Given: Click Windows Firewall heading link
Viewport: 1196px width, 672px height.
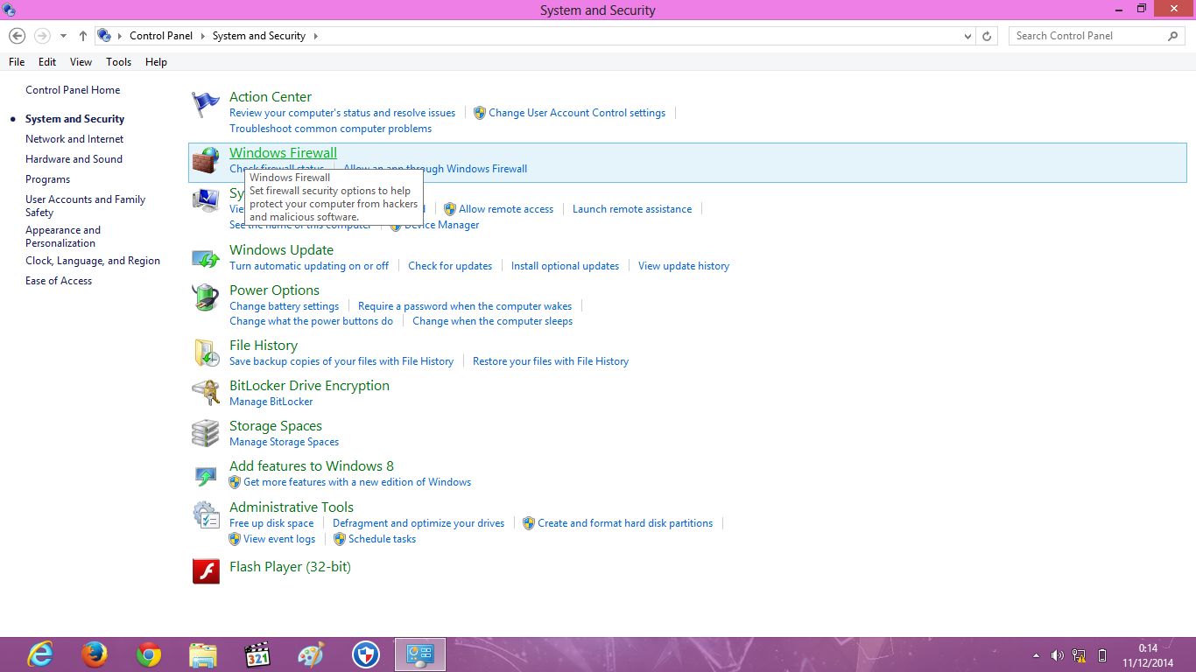Looking at the screenshot, I should [x=283, y=153].
